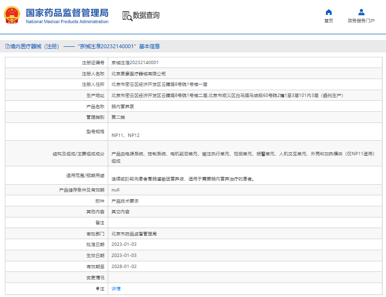Click the 审批部门 label
Viewport: 386px width, 297px height.
(95, 234)
